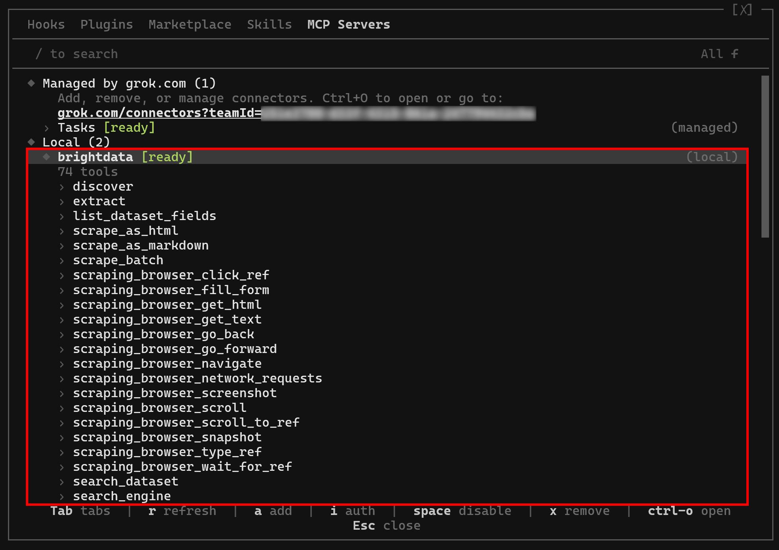Open the Marketplace tab
779x550 pixels.
(190, 25)
